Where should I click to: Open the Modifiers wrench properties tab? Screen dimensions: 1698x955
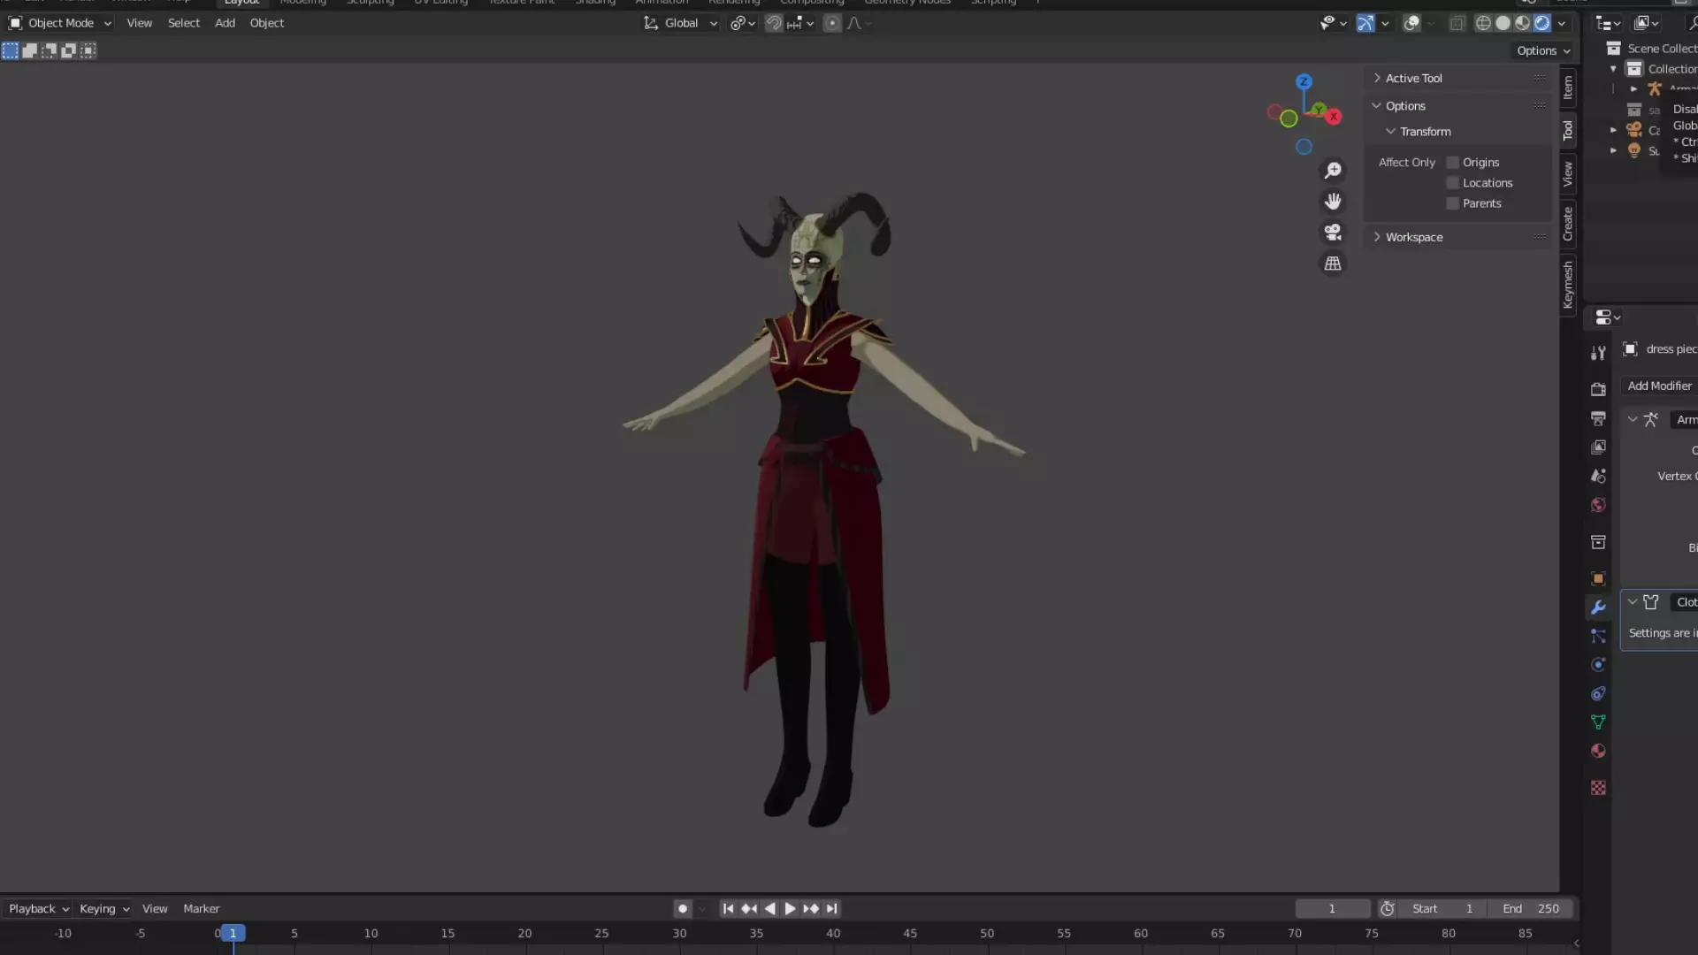(1598, 607)
